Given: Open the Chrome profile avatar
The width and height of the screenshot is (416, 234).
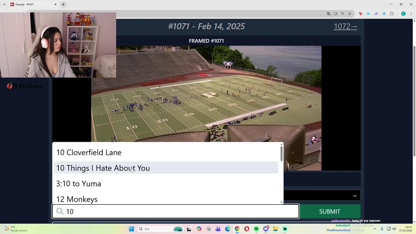Looking at the screenshot, I should pyautogui.click(x=403, y=14).
